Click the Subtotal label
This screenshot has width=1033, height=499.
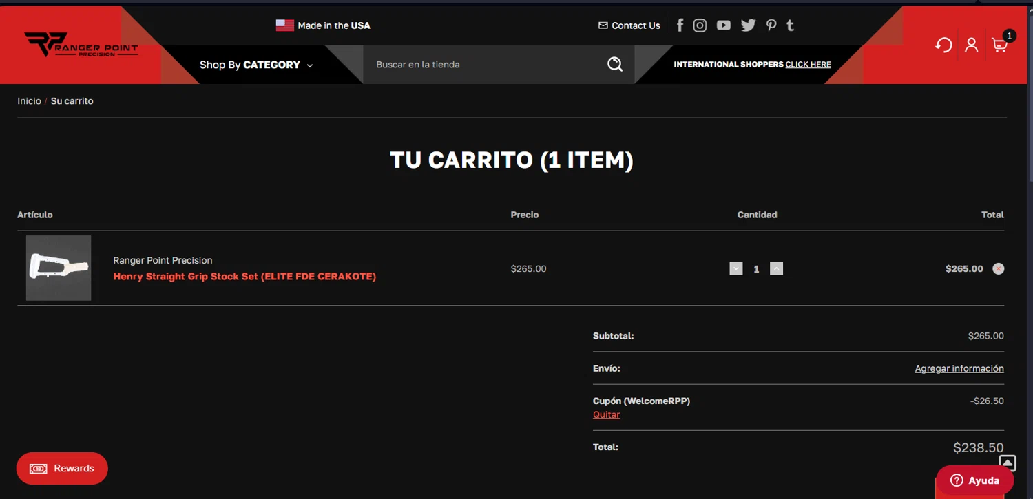tap(613, 336)
